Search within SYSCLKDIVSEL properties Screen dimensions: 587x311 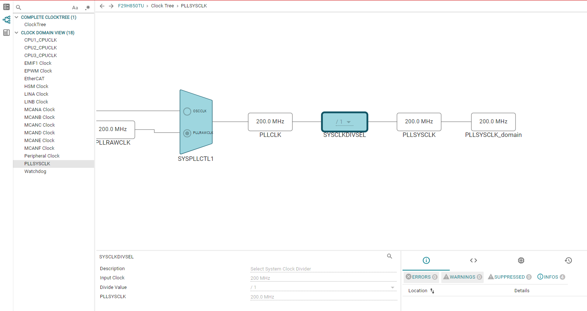point(390,256)
